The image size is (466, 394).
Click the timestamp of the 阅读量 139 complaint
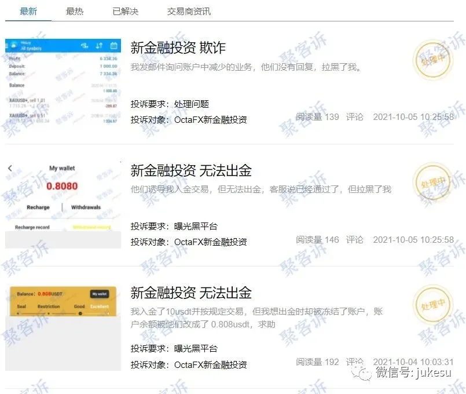click(x=413, y=117)
